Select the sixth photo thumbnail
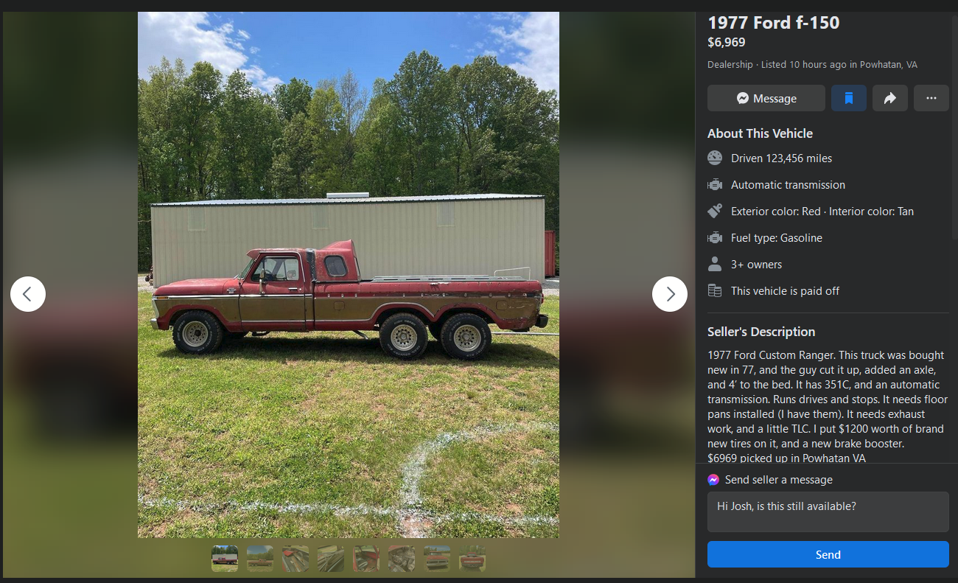This screenshot has width=958, height=583. tap(402, 559)
